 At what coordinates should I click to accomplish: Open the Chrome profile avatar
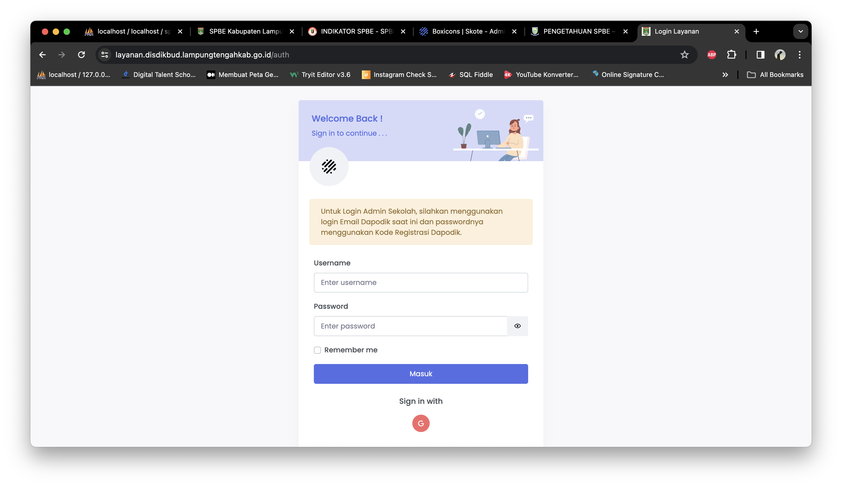click(x=780, y=55)
